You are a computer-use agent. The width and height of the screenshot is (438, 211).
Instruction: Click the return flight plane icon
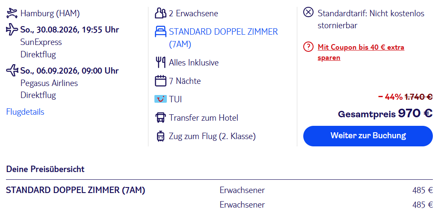pyautogui.click(x=12, y=70)
